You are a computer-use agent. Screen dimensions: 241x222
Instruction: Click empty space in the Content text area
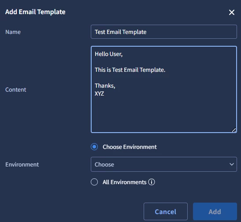pos(164,114)
